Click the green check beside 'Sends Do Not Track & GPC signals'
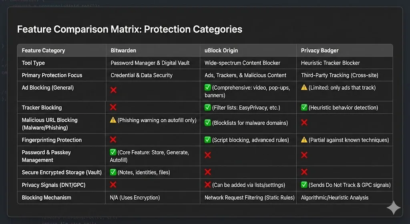The width and height of the screenshot is (410, 224). tap(304, 185)
